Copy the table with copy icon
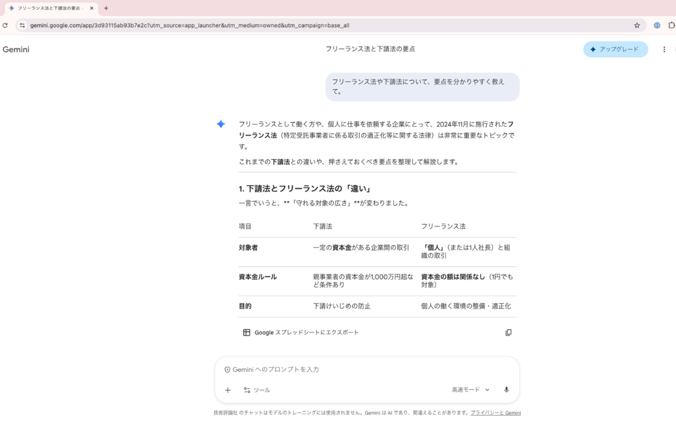Screen dimensions: 676x422 [x=509, y=332]
